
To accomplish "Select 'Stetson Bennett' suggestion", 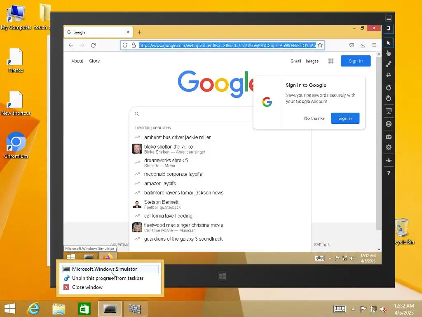I will [220, 204].
